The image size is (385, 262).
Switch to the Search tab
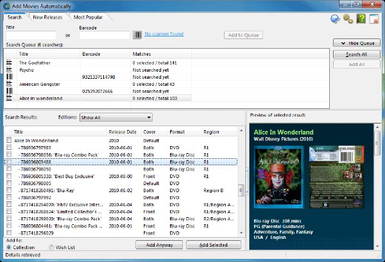(x=15, y=17)
